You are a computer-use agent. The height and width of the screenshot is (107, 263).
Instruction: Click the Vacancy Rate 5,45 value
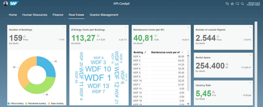click(203, 94)
